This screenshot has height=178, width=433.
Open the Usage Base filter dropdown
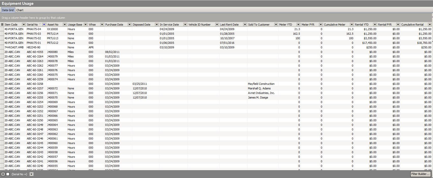pos(85,25)
